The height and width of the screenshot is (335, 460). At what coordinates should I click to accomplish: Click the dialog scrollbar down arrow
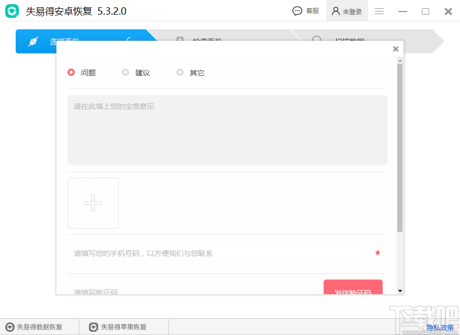point(400,291)
